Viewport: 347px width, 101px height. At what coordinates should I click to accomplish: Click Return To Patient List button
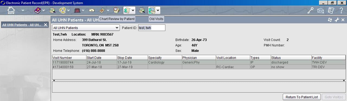302,97
